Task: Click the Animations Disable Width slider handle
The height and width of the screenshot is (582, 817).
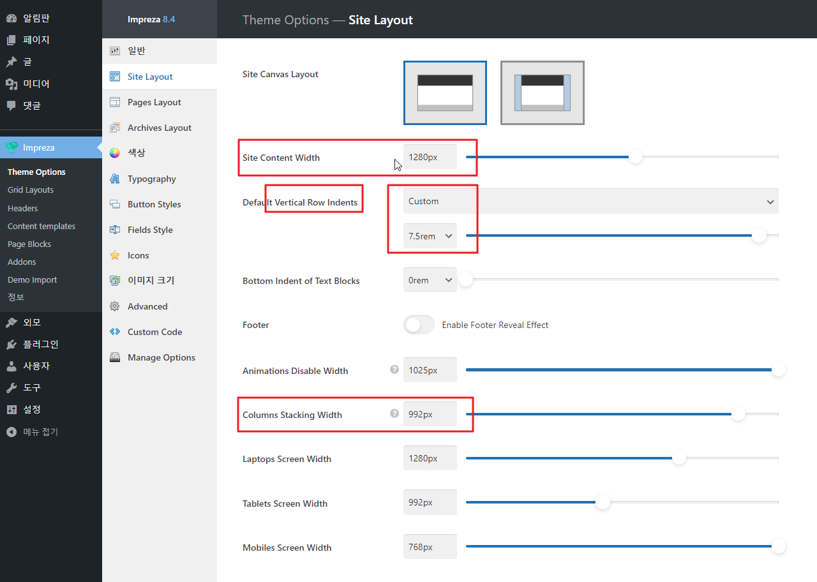Action: [x=778, y=369]
